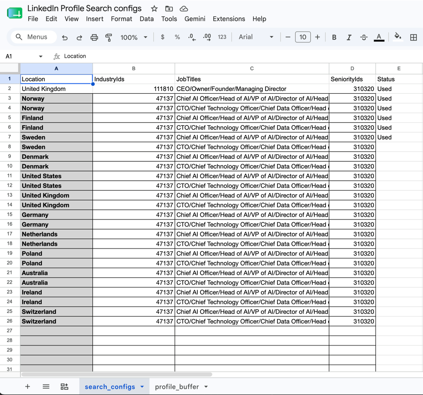Click the move to folder icon
The width and height of the screenshot is (423, 395).
(x=169, y=9)
